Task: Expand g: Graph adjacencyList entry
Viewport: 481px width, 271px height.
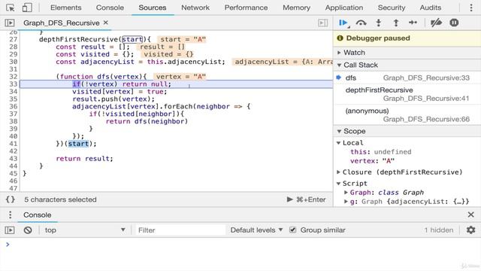Action: coord(346,202)
